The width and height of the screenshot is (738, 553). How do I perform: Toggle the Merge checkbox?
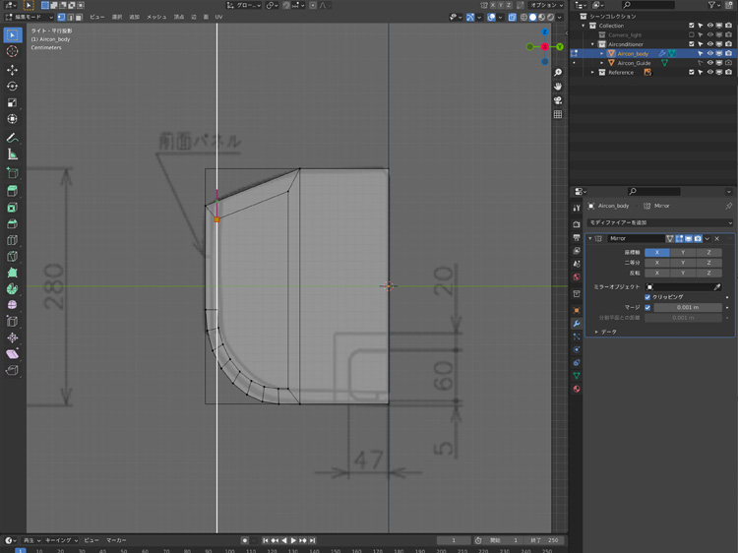(x=647, y=307)
